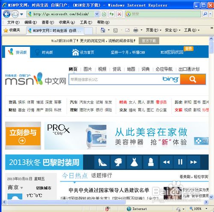Switch to the 时尚版 tab
The width and height of the screenshot is (214, 212).
pos(44,52)
